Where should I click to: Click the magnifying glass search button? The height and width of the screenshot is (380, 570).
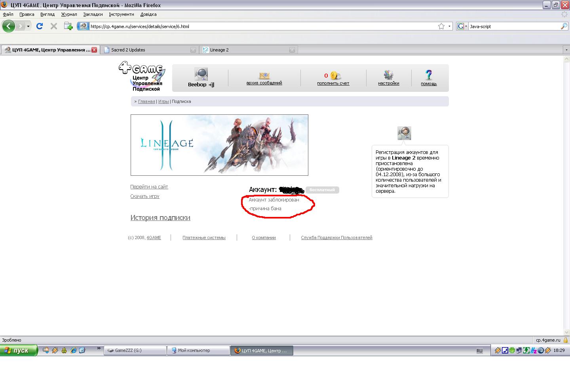tap(564, 27)
